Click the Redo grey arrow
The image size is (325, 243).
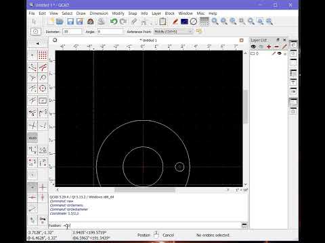pos(123,22)
